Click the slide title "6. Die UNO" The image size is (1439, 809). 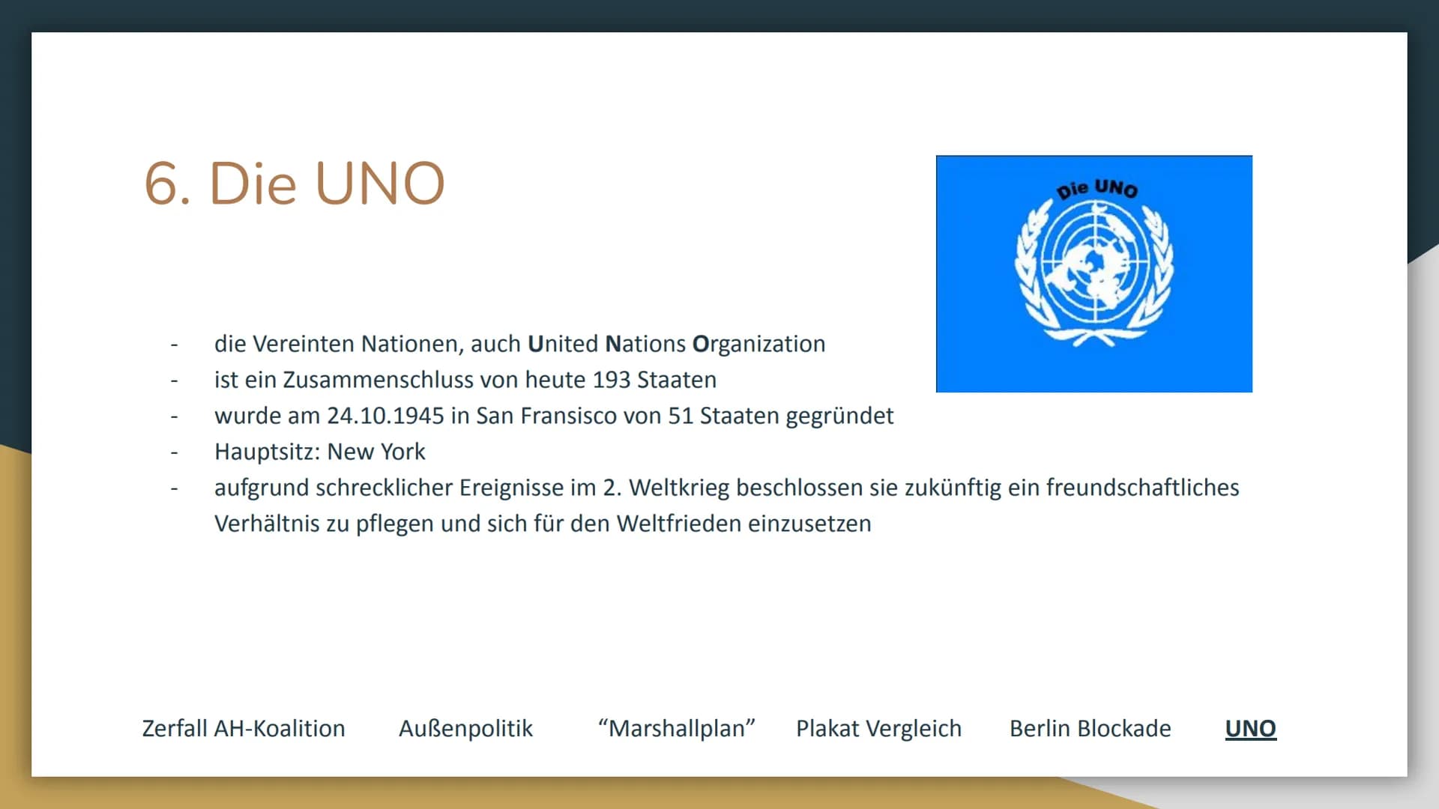tap(295, 184)
